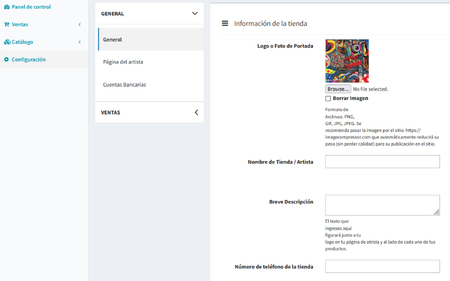Open the Ventas sidebar menu

coord(44,24)
